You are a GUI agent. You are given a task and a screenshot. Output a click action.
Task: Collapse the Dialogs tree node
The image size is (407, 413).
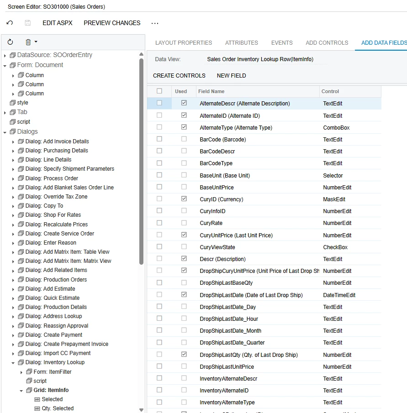click(x=5, y=132)
